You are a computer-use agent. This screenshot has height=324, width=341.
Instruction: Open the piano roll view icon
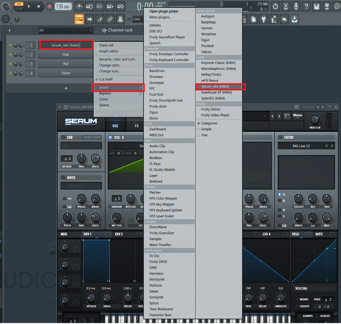click(79, 19)
